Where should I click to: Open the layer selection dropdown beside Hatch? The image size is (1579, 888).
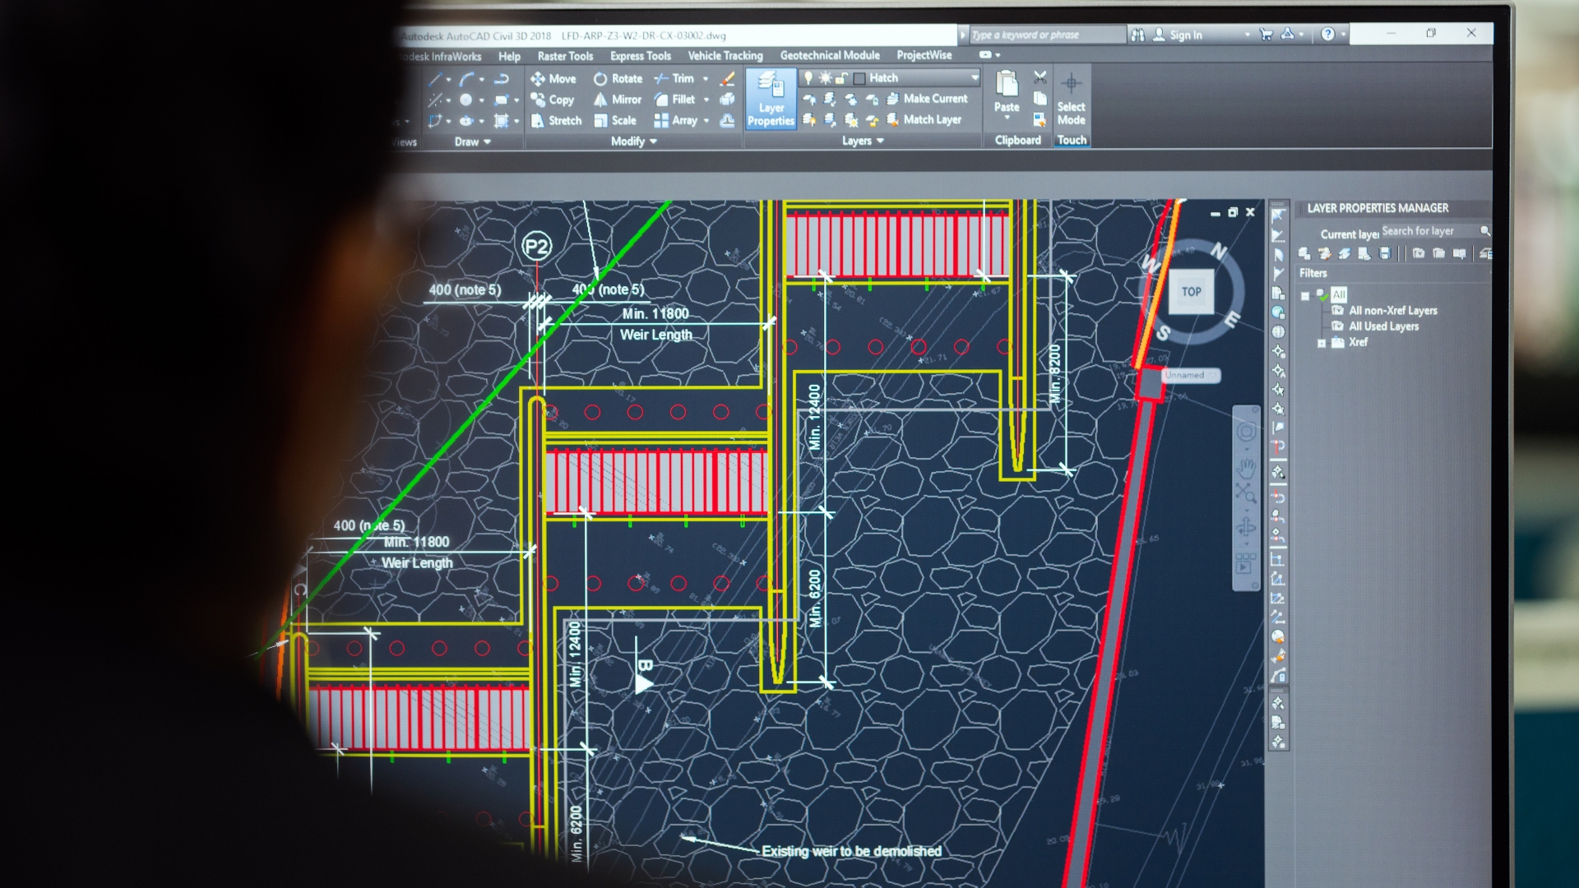tap(975, 78)
